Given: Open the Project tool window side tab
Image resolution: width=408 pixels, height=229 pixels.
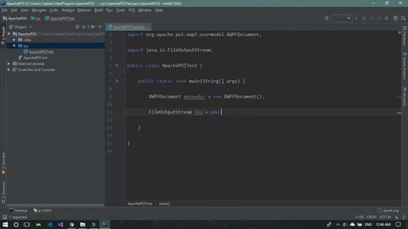Looking at the screenshot, I should tap(3, 35).
